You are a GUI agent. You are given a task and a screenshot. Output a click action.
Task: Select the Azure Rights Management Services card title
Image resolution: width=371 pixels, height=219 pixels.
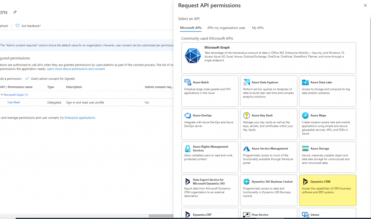pyautogui.click(x=210, y=148)
